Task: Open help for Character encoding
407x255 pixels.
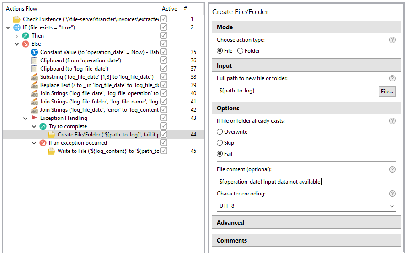Action: pyautogui.click(x=392, y=194)
